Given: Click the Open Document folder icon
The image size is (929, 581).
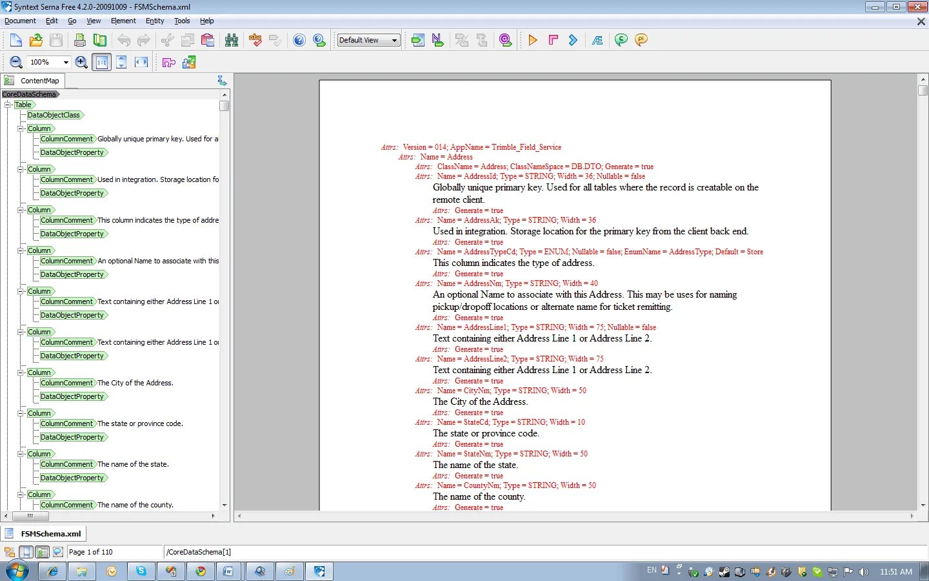Looking at the screenshot, I should (x=36, y=40).
